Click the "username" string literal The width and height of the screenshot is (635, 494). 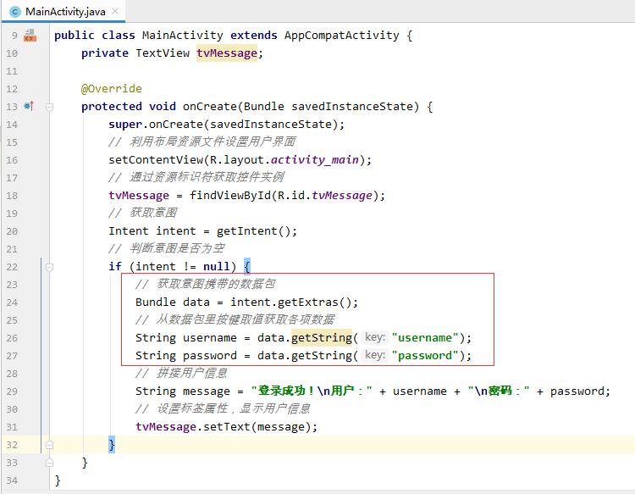tap(425, 337)
